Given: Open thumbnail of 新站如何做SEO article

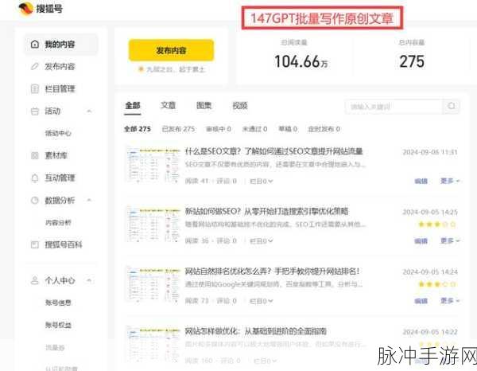Looking at the screenshot, I should point(153,225).
